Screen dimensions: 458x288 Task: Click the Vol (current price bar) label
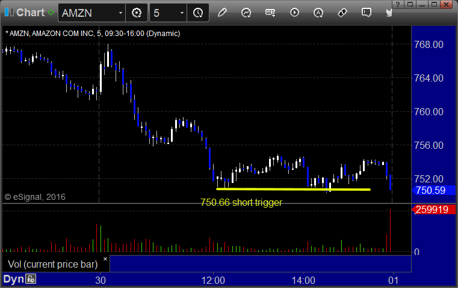[x=52, y=264]
